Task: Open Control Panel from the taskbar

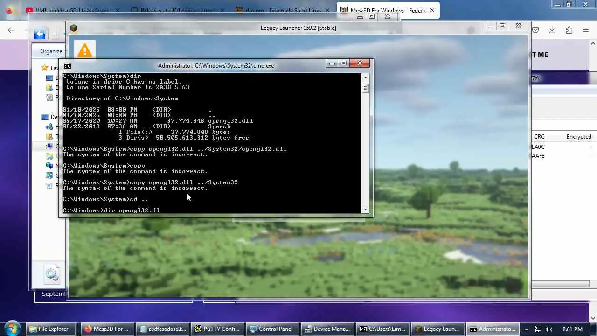Action: click(x=272, y=329)
